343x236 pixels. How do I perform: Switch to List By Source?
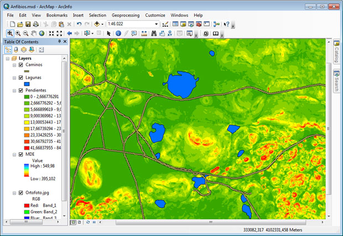click(16, 50)
